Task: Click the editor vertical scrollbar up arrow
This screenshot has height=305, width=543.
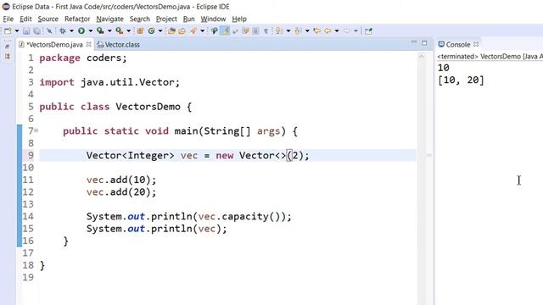Action: [x=422, y=57]
